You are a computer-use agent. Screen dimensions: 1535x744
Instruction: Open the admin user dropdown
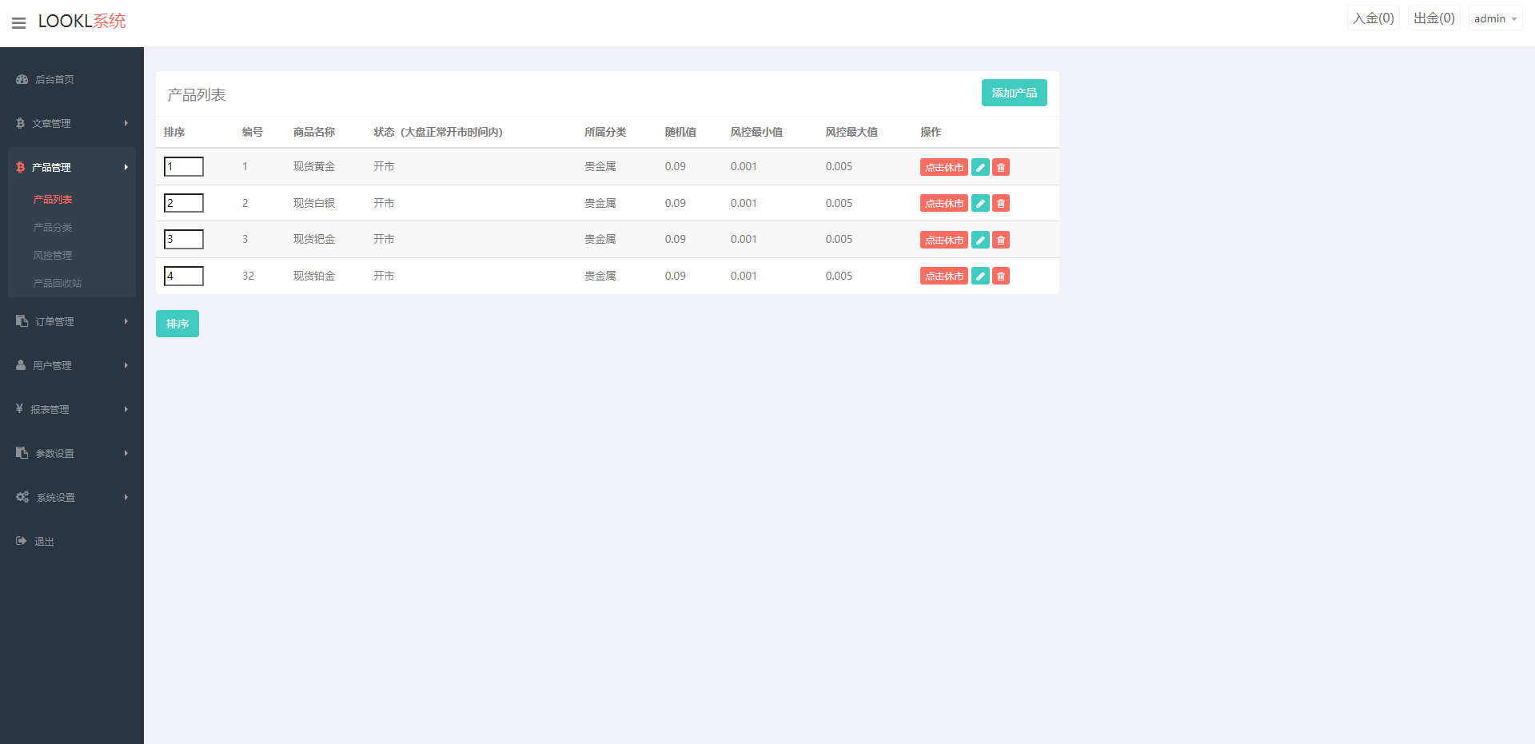[1495, 18]
